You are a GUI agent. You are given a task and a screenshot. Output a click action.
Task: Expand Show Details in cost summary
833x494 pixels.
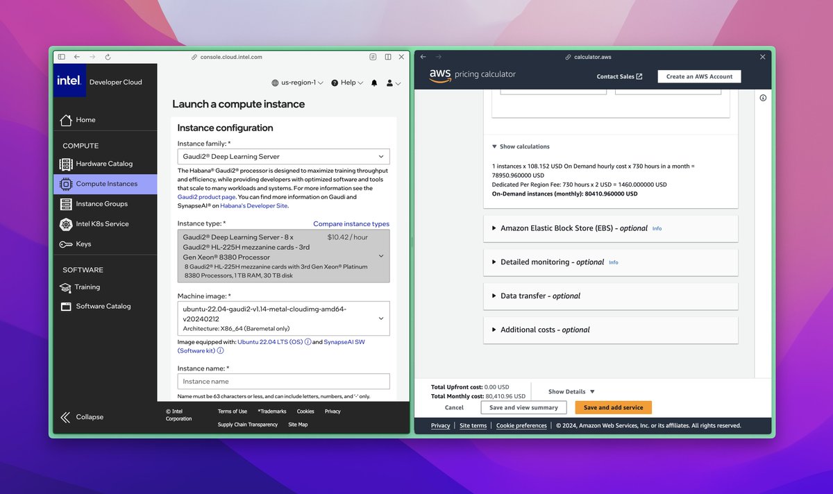coord(571,392)
